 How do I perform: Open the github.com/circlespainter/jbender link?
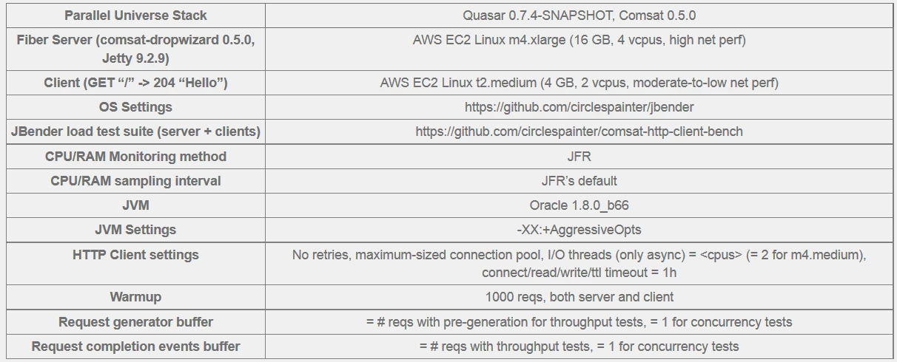click(x=579, y=107)
